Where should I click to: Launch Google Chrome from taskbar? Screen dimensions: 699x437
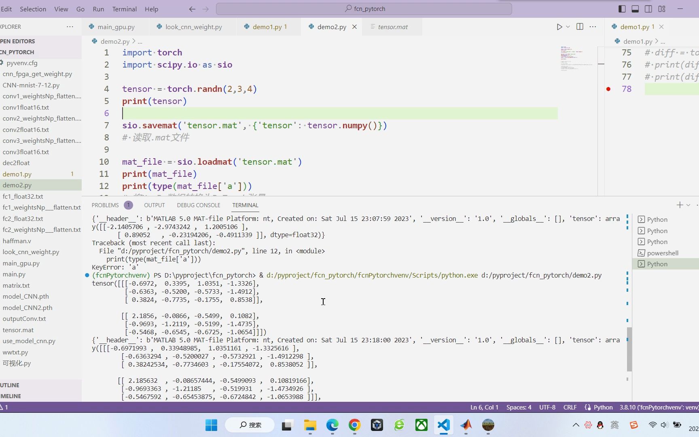(x=355, y=425)
